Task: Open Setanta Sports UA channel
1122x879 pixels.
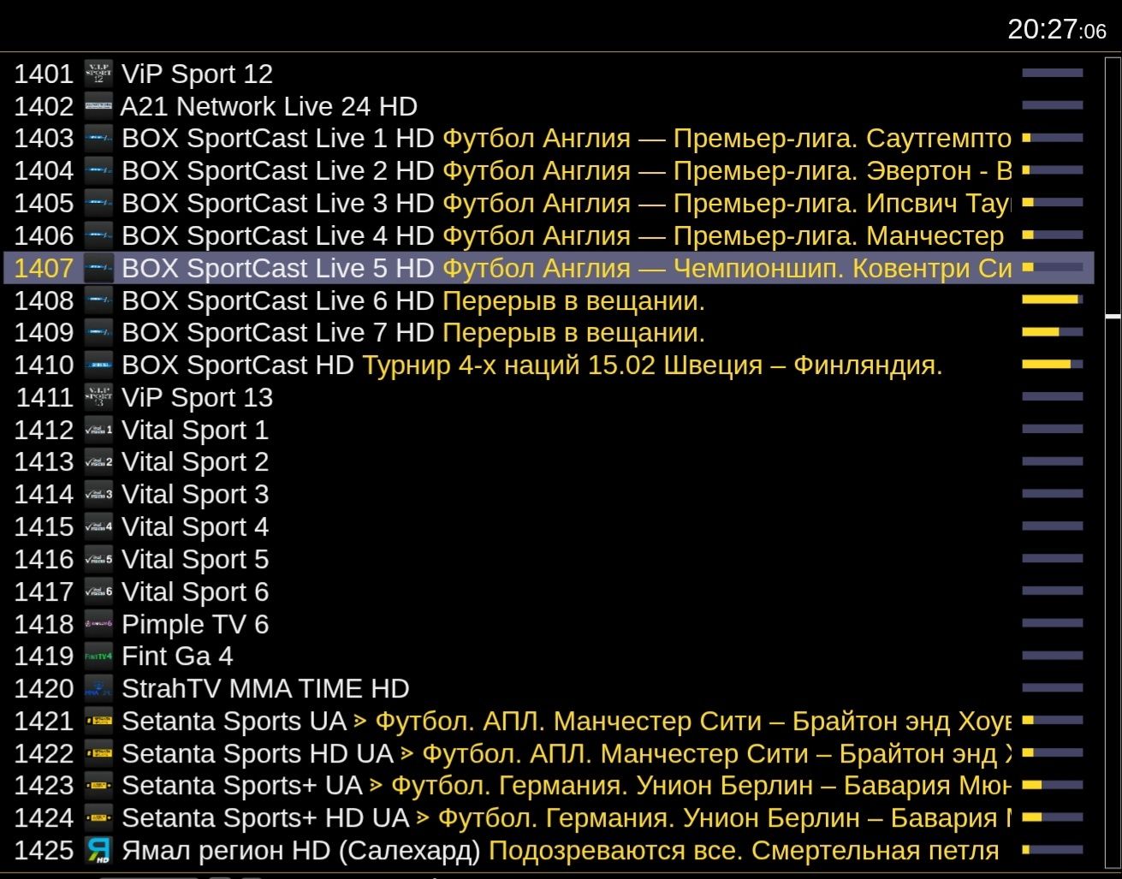Action: tap(549, 721)
